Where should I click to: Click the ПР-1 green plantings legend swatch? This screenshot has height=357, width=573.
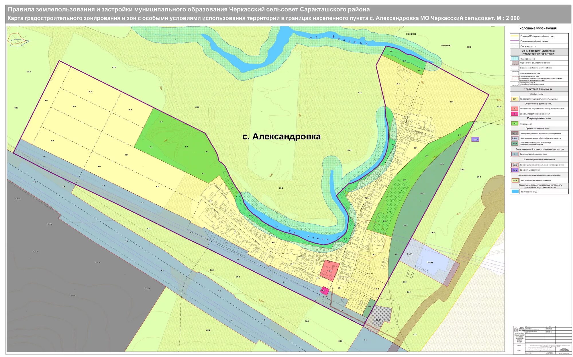click(x=515, y=143)
